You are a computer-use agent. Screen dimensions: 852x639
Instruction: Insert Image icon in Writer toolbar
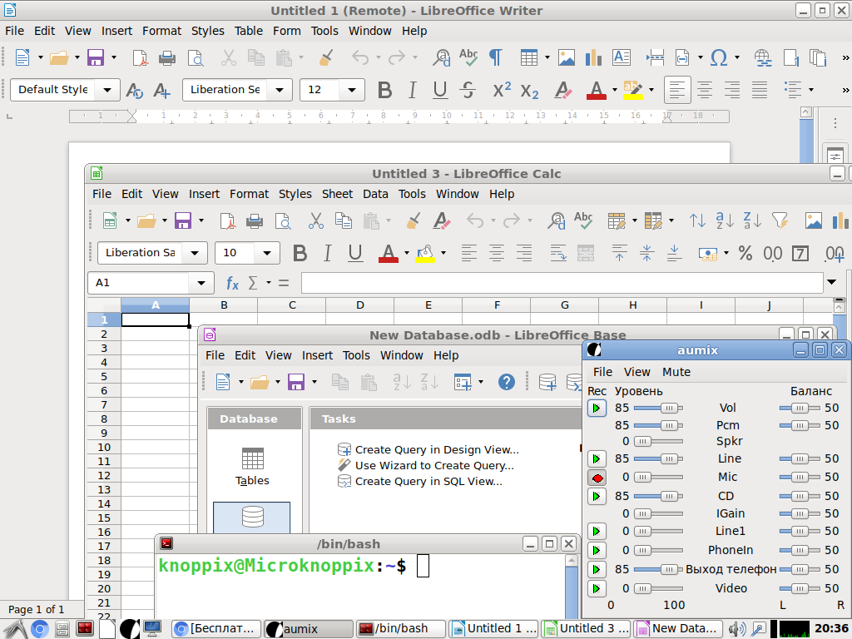point(566,57)
